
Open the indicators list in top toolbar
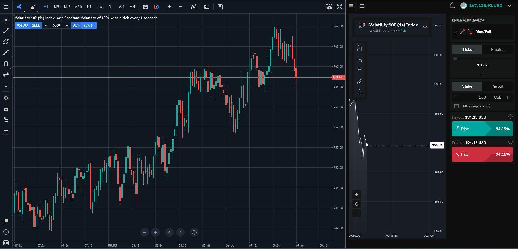pos(193,7)
